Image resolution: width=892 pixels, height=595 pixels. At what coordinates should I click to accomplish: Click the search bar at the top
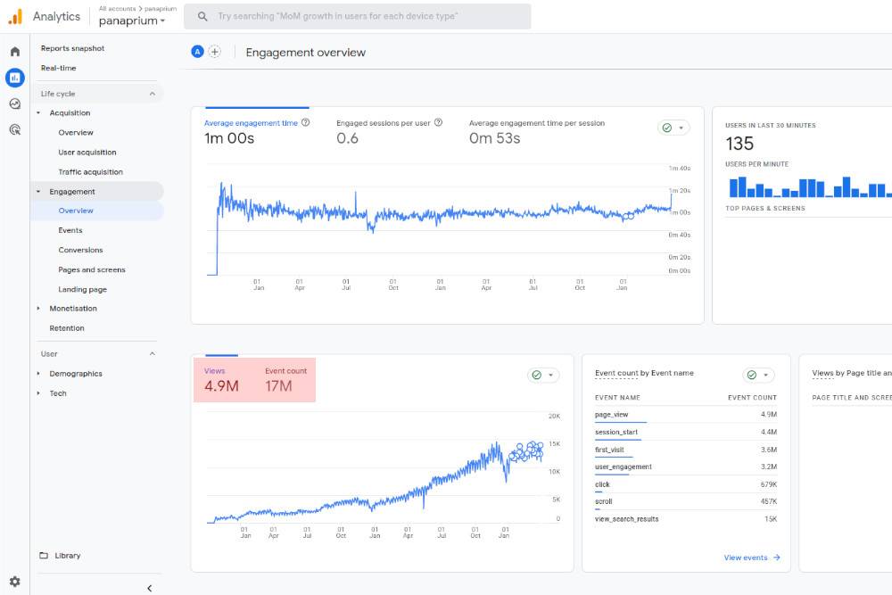tap(357, 15)
